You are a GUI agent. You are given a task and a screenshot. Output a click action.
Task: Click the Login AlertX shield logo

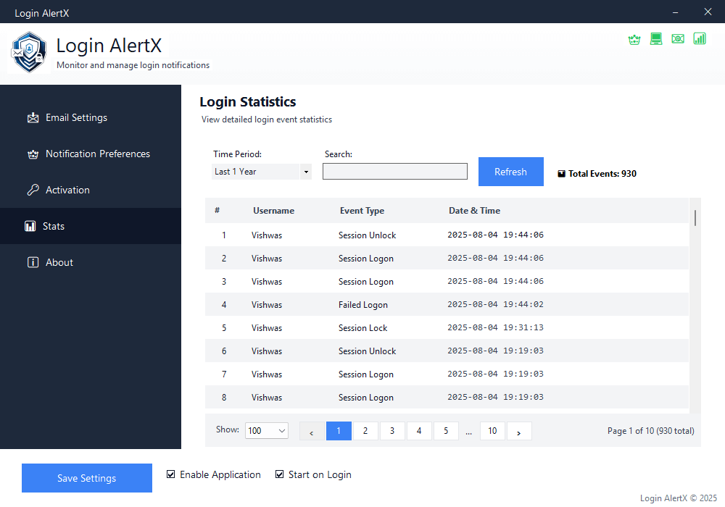[x=29, y=52]
